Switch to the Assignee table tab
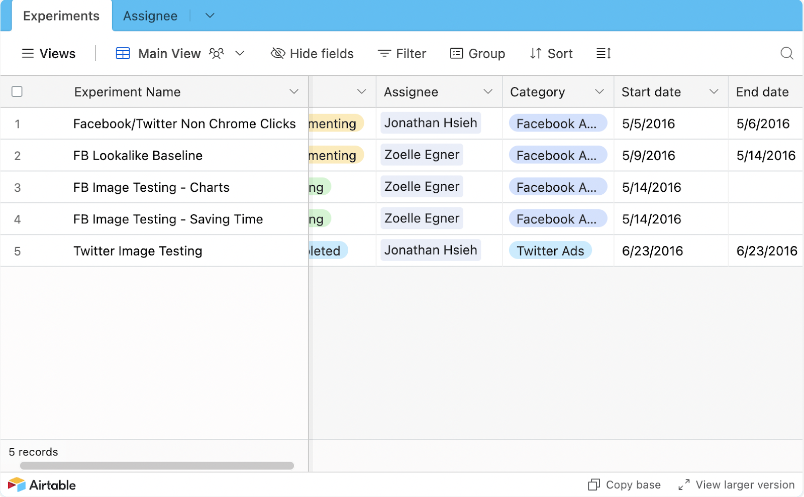 coord(150,16)
